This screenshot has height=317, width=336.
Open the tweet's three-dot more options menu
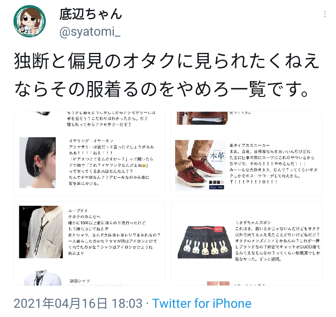[x=325, y=14]
